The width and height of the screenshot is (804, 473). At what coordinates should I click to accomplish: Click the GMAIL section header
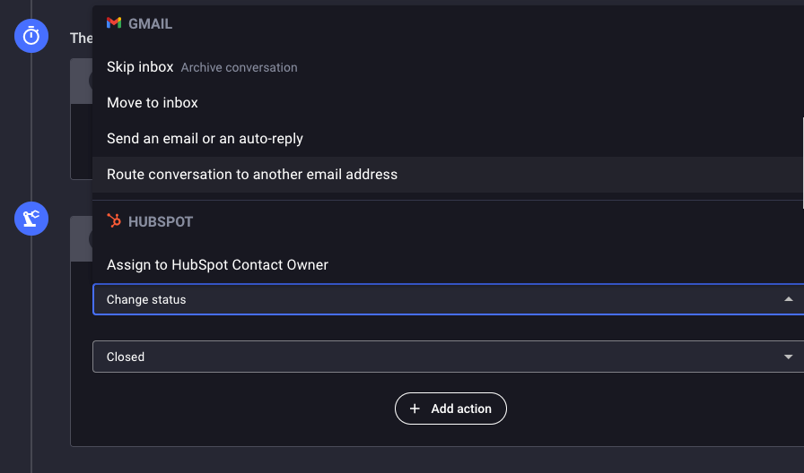point(150,24)
